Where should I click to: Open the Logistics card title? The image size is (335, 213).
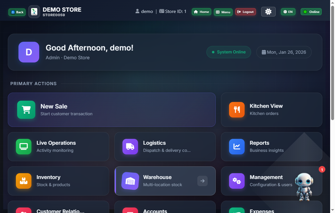155,143
